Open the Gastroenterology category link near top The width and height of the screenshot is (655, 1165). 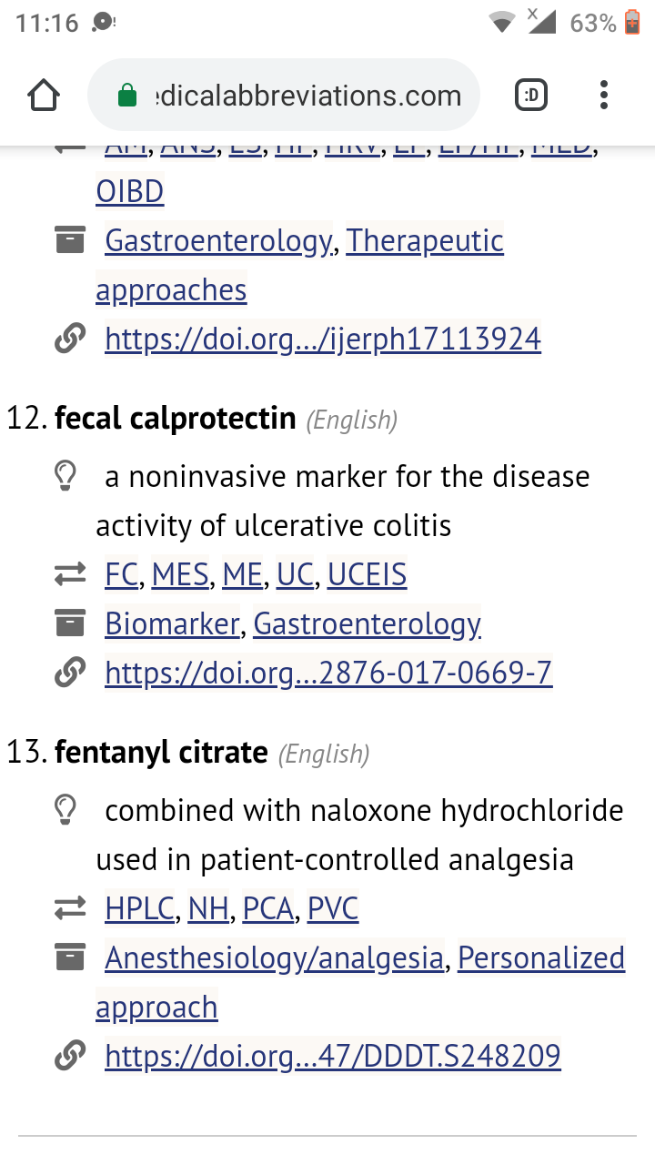(x=218, y=240)
